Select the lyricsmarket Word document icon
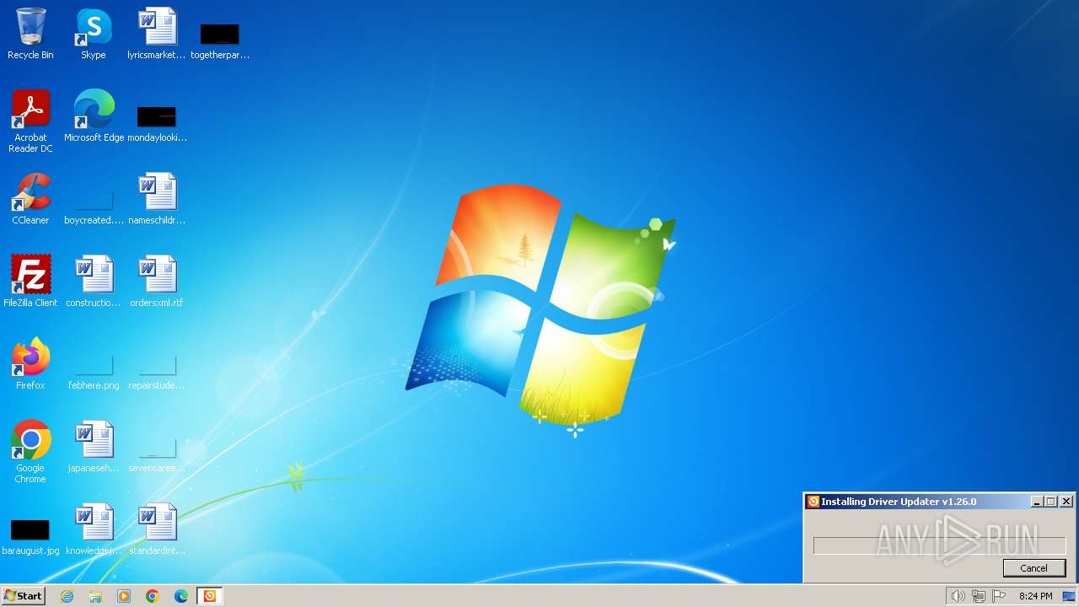Image resolution: width=1079 pixels, height=607 pixels. 157,34
